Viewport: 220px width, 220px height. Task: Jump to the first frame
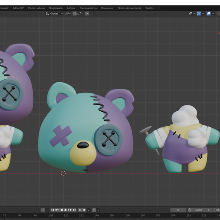[x=52, y=210]
